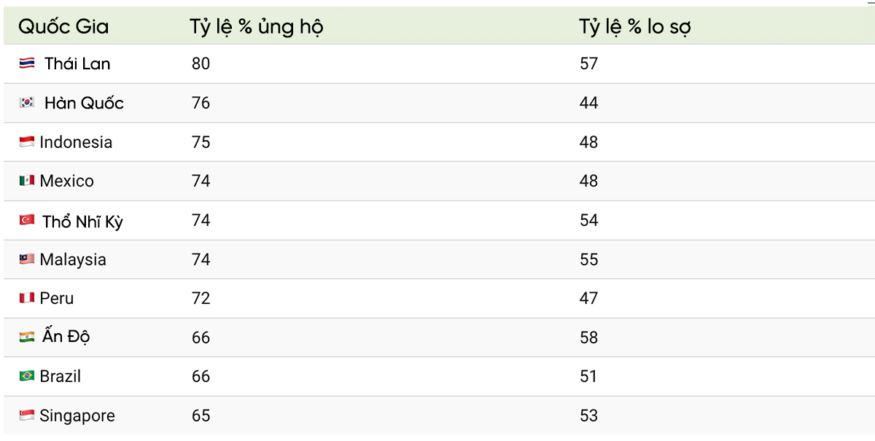Select the "Hàn Quốc" country name
875x441 pixels.
coord(84,104)
